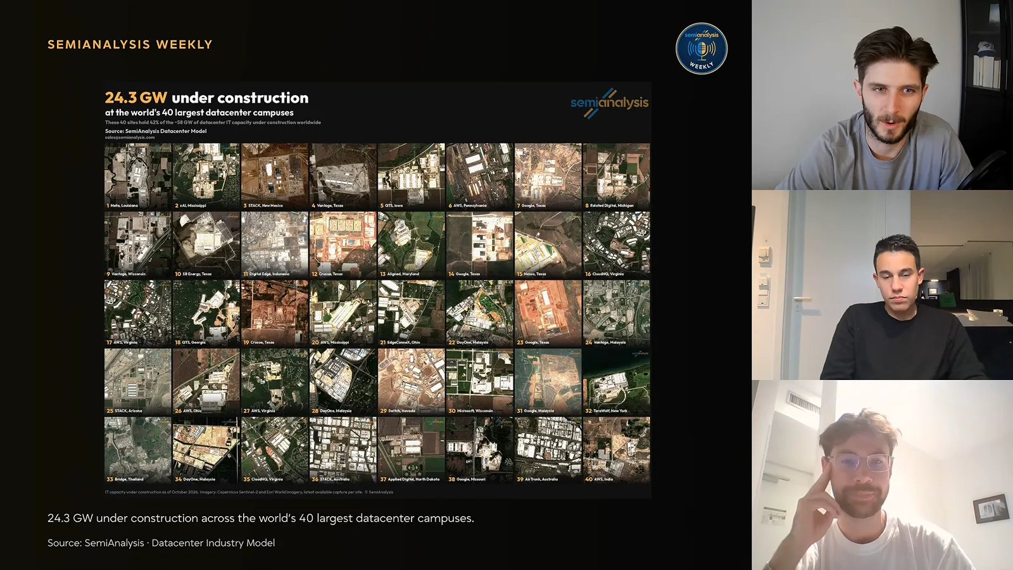This screenshot has height=570, width=1013.
Task: Click the Switch, Nevada satellite image
Action: [x=412, y=381]
